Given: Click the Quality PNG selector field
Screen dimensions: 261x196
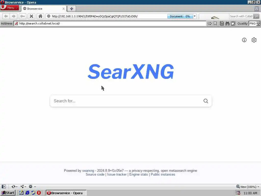Looking at the screenshot, I should (x=253, y=23).
